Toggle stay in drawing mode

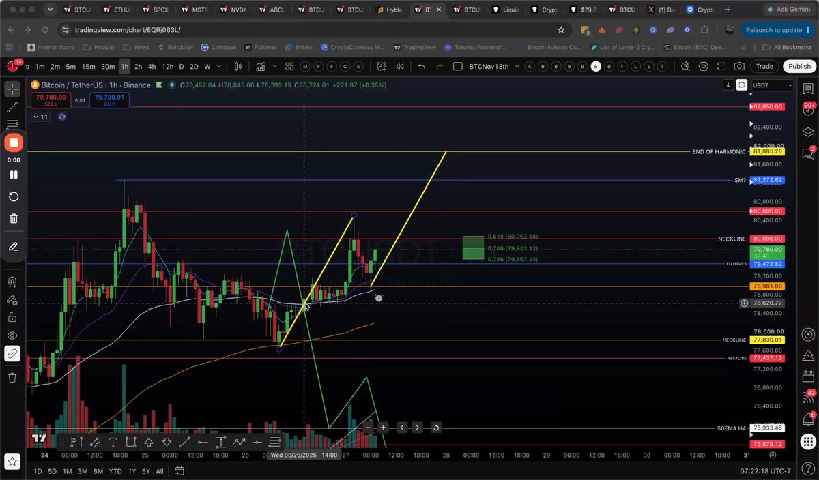tap(13, 299)
